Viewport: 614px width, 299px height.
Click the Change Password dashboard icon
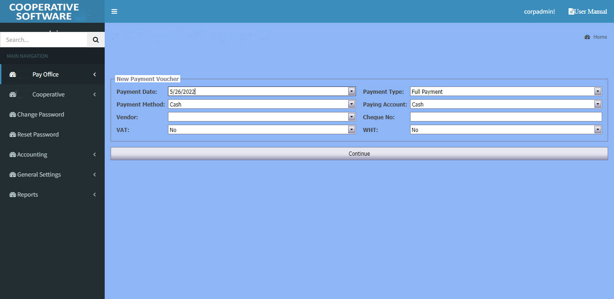point(13,115)
